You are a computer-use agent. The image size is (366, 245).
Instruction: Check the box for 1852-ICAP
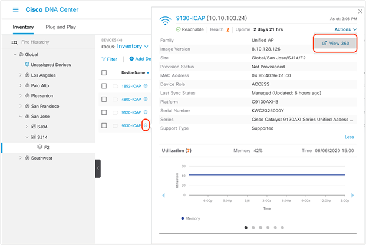pyautogui.click(x=104, y=86)
